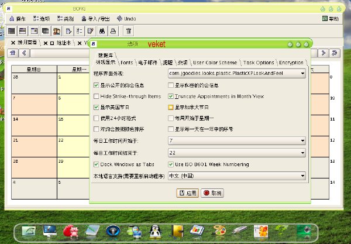351x244 pixels.
Task: Open the Undo menu
Action: [126, 19]
